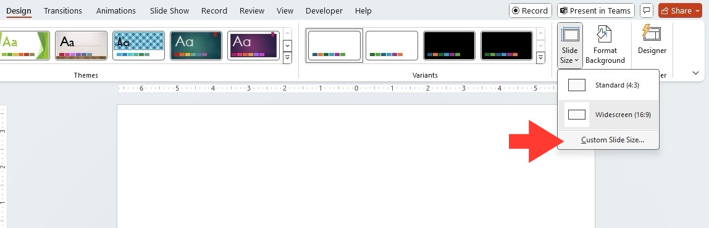Choose Widescreen (16:9) slide size
This screenshot has height=228, width=709.
[608, 115]
